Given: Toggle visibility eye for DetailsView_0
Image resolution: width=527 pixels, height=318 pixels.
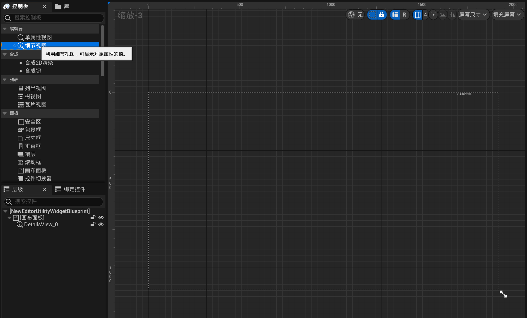Looking at the screenshot, I should click(x=101, y=224).
